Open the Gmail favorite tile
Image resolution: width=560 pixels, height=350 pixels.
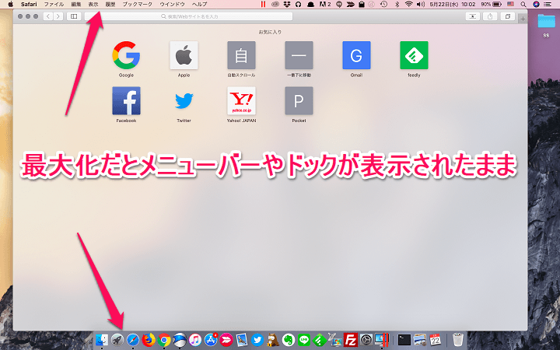click(356, 55)
